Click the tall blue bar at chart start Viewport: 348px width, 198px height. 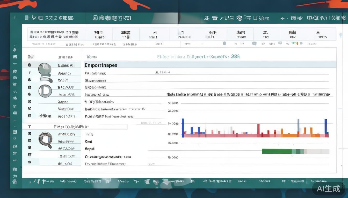183,128
